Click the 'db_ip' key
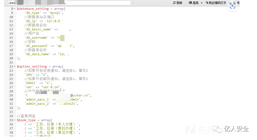 point(31,21)
